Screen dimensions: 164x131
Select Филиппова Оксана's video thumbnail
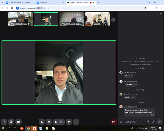20,19
